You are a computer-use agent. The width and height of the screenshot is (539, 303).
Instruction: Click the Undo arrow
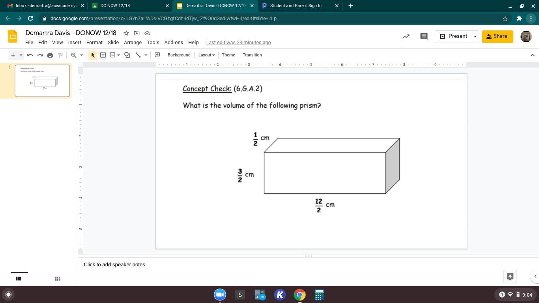tap(30, 55)
